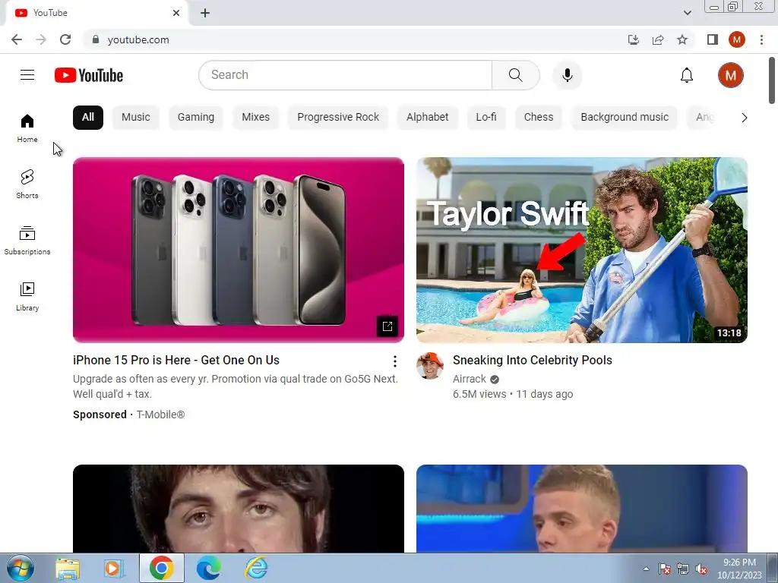This screenshot has width=778, height=583.
Task: Open Microsoft Edge from taskbar
Action: click(x=209, y=568)
